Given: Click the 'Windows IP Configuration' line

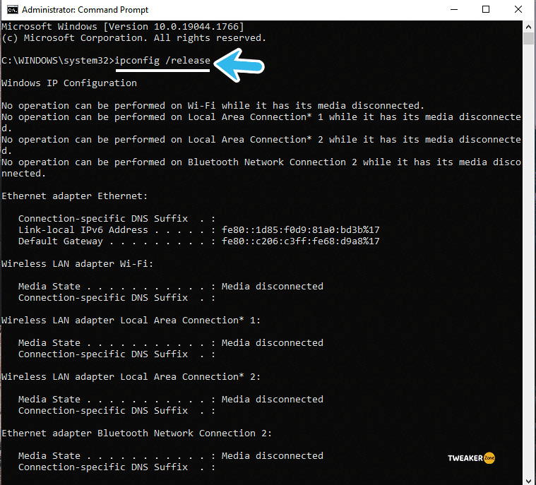Looking at the screenshot, I should [x=69, y=83].
